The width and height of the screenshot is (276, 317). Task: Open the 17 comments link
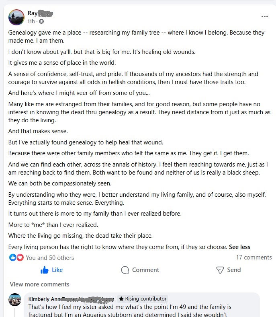[x=254, y=257]
